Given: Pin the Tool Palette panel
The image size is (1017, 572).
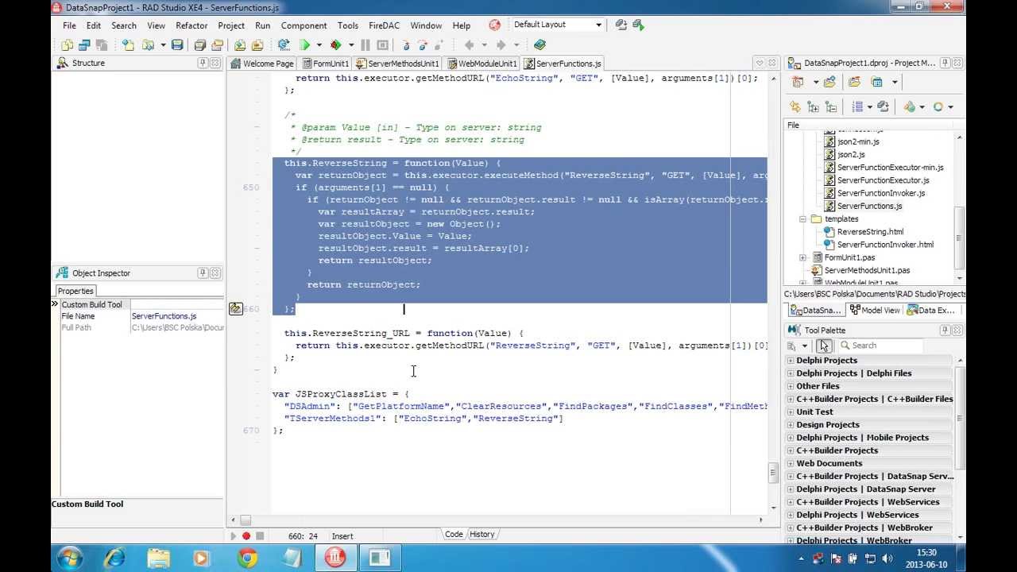Looking at the screenshot, I should point(945,330).
